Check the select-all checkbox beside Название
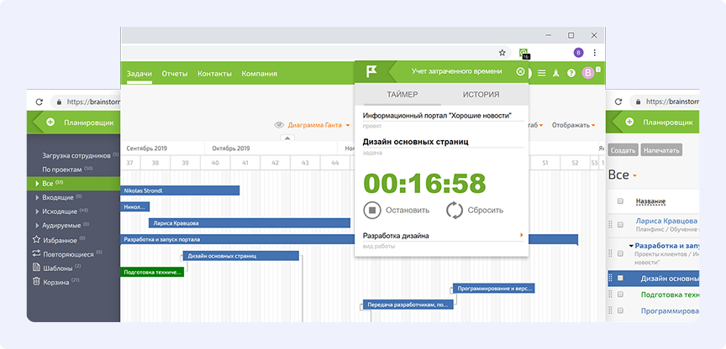726x349 pixels. coord(620,201)
